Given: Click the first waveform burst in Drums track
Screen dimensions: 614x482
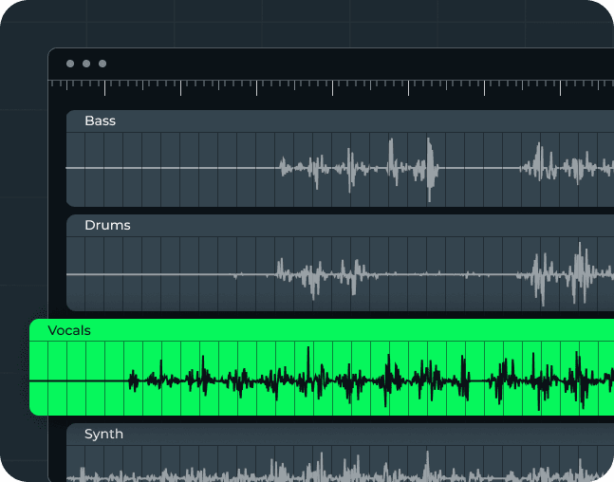Looking at the screenshot, I should pos(306,275).
